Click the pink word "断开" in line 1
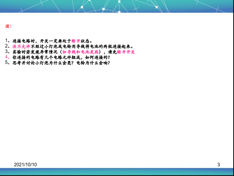Image resolution: width=234 pixels, height=176 pixels. click(76, 41)
